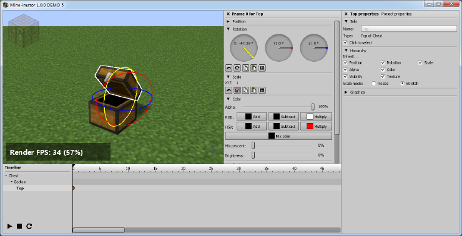Image resolution: width=462 pixels, height=236 pixels.
Task: Switch to Project properties tab
Action: click(x=396, y=14)
